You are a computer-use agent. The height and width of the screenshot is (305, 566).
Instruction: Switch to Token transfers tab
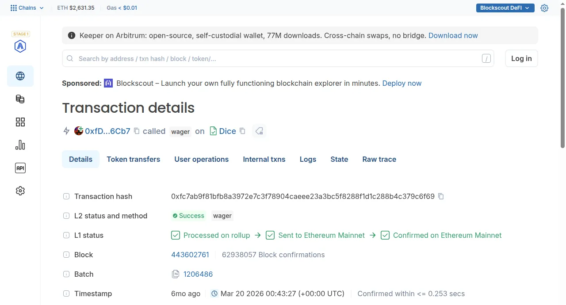(x=134, y=159)
